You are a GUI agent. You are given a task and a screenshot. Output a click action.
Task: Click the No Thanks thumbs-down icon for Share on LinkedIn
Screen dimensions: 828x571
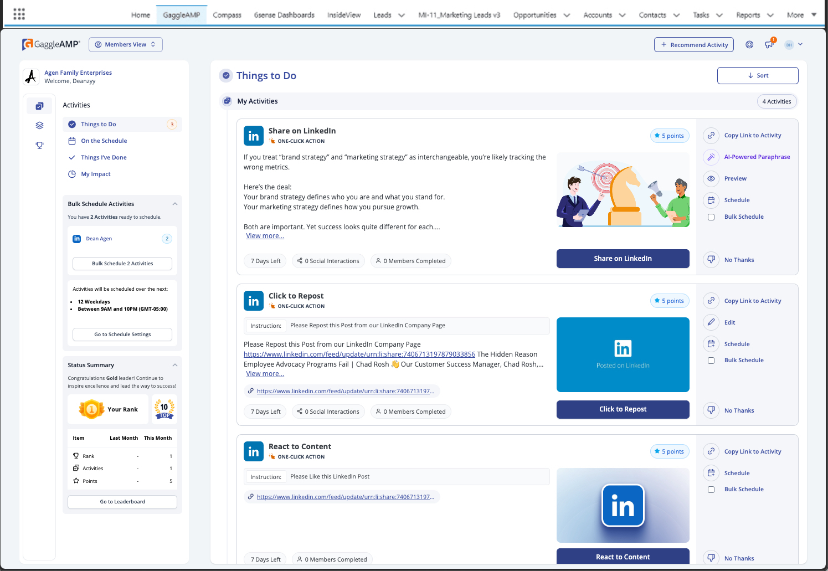click(711, 260)
